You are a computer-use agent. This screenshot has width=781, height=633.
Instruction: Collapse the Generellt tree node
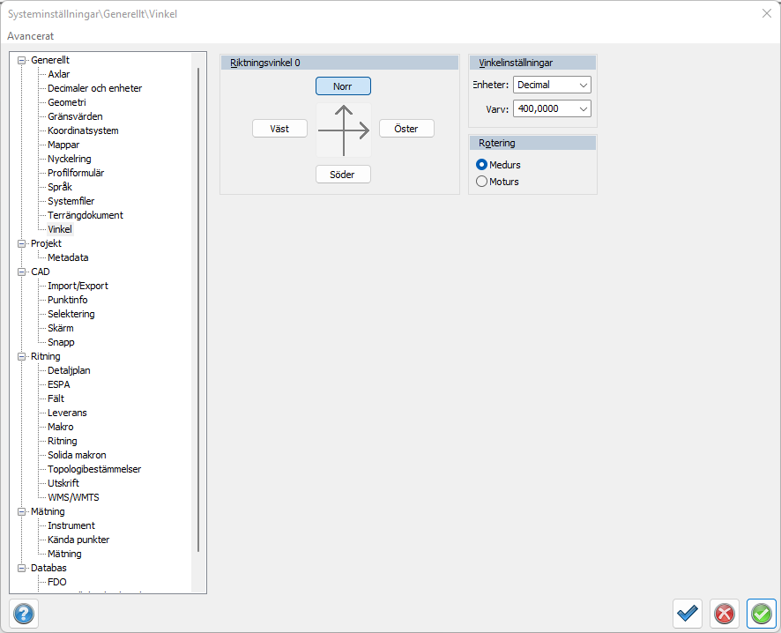click(x=22, y=60)
